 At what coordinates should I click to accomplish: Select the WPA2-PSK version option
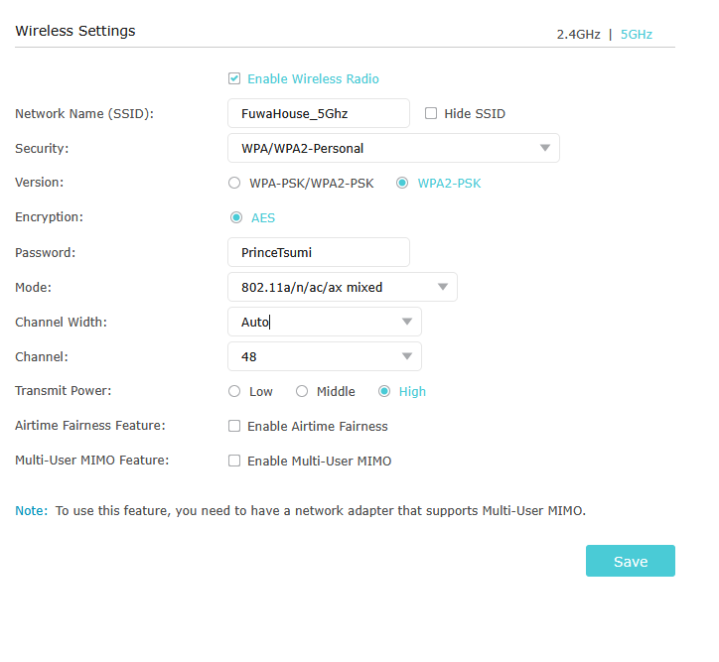(x=402, y=183)
